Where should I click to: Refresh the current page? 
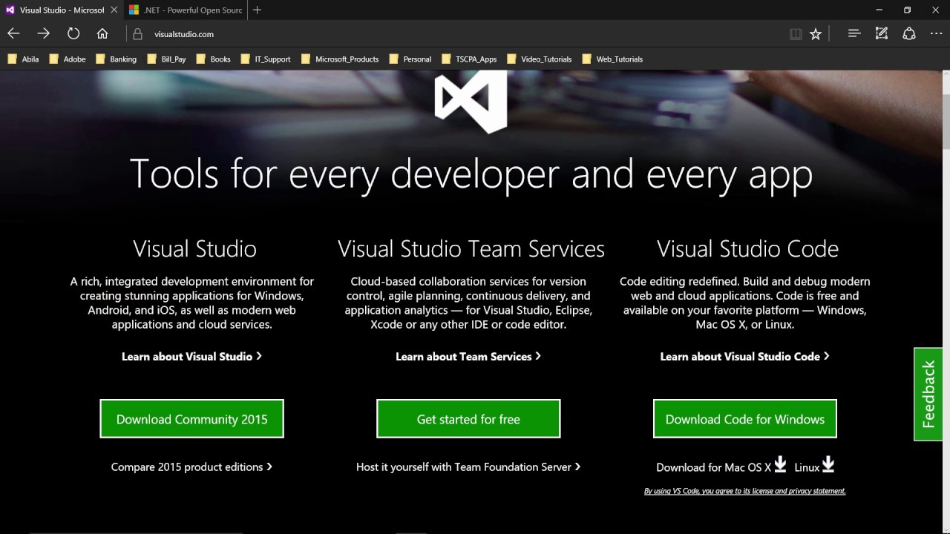pyautogui.click(x=73, y=33)
